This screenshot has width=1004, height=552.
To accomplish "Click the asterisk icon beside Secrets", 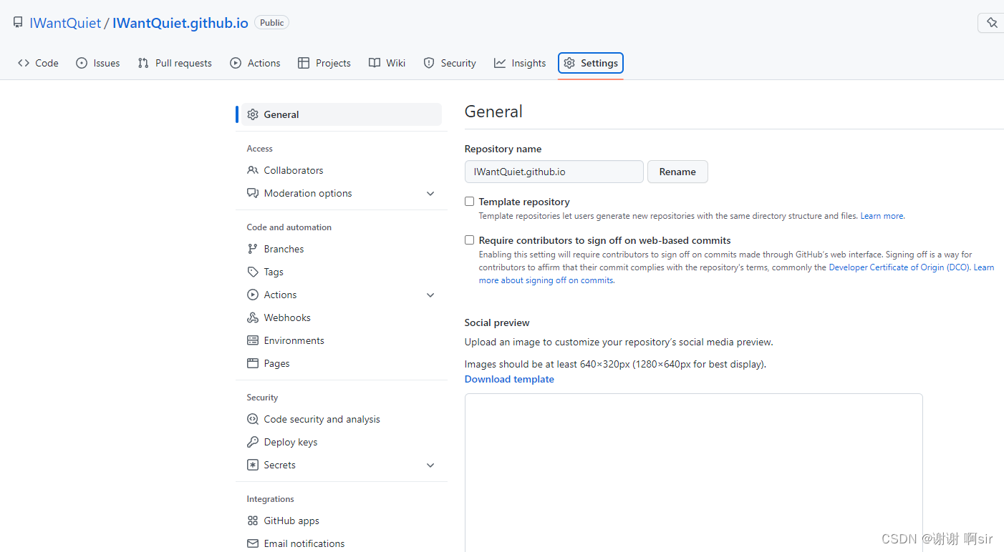I will pyautogui.click(x=253, y=465).
